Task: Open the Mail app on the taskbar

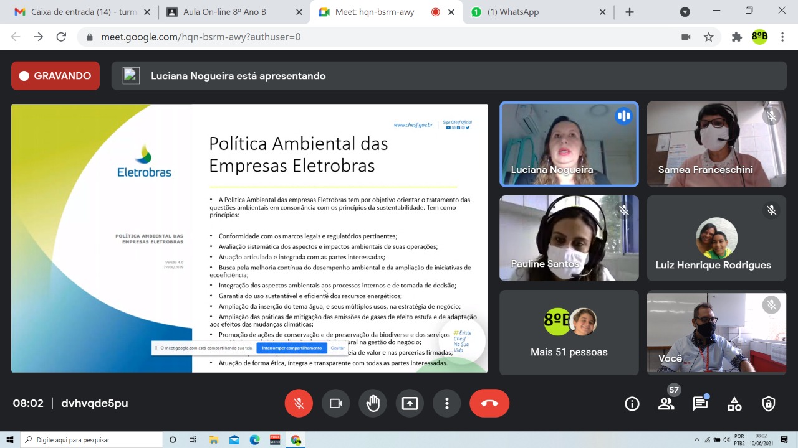Action: tap(234, 440)
